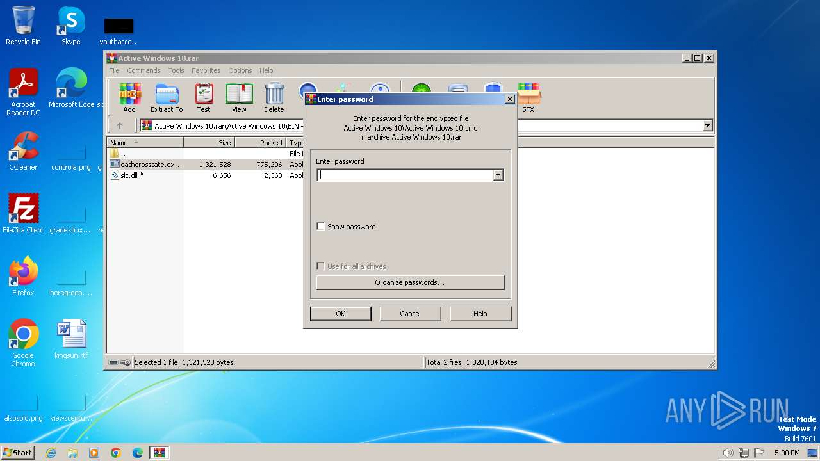
Task: Sort by the Packed column header
Action: tap(260, 142)
